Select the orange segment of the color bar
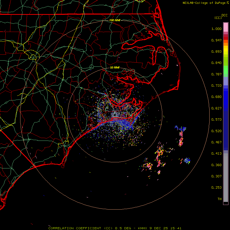Screen dimensions: 230x230 click(x=226, y=44)
